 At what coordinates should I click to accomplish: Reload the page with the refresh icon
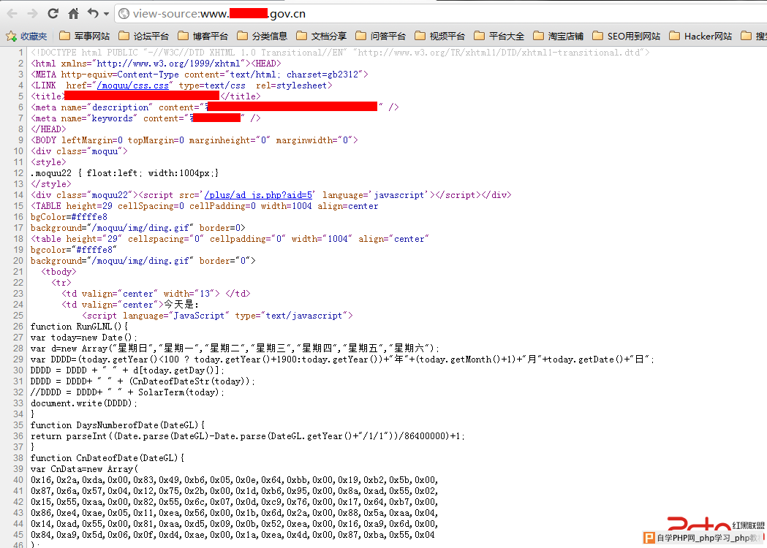pyautogui.click(x=53, y=14)
